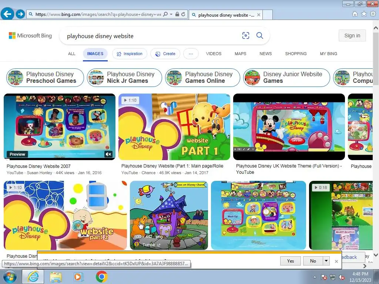Open the Handy Manny website screenshot thumbnail
Image resolution: width=379 pixels, height=284 pixels.
258,216
